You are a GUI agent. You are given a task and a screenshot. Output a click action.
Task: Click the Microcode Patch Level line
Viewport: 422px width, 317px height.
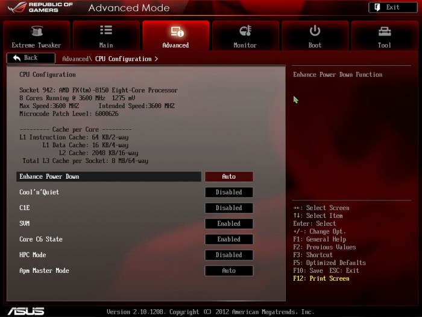click(69, 114)
